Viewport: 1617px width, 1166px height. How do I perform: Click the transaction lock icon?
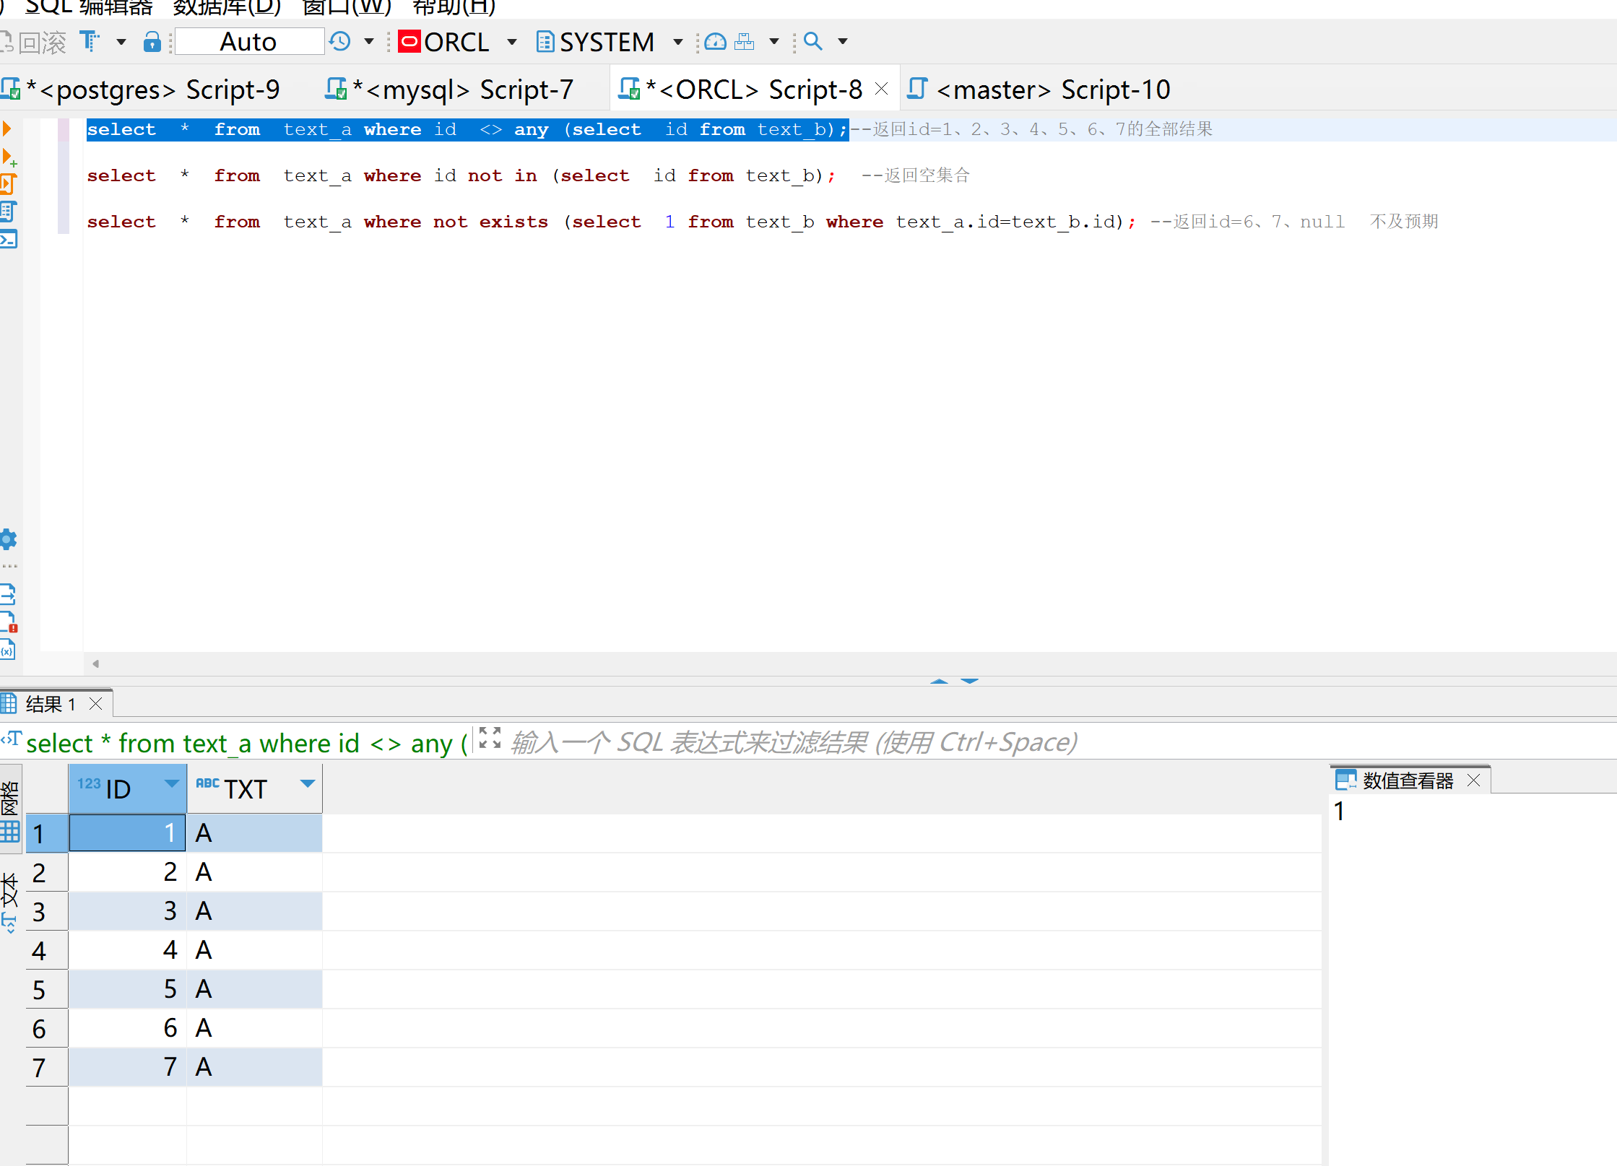[x=152, y=41]
